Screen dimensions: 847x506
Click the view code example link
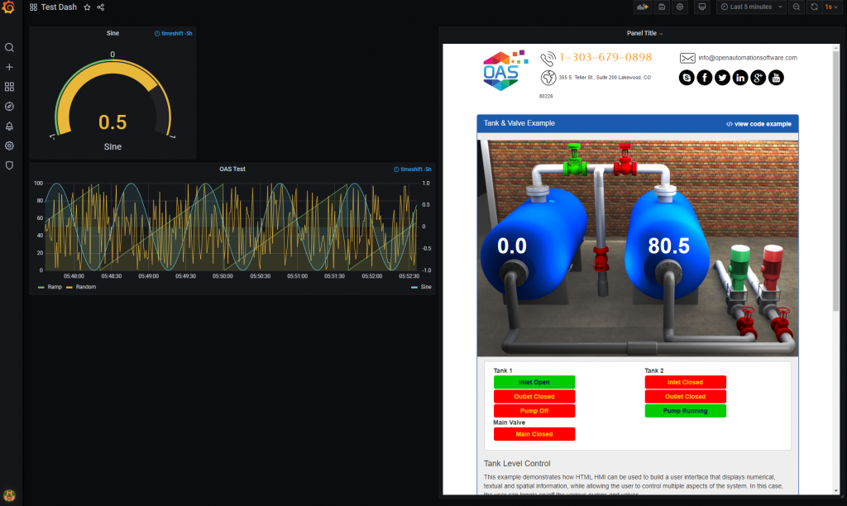(x=758, y=124)
